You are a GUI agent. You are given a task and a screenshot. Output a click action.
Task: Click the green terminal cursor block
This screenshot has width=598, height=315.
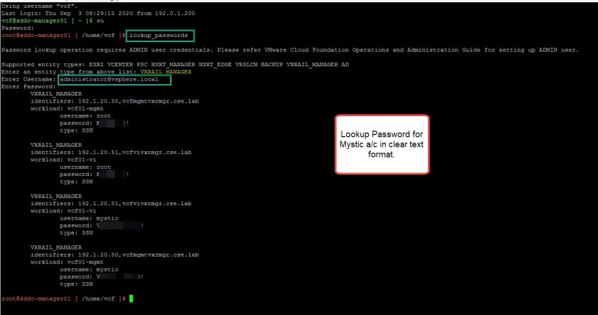pos(131,299)
